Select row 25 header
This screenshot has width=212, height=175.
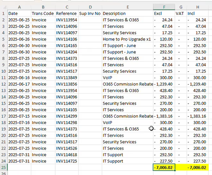(x=3, y=168)
